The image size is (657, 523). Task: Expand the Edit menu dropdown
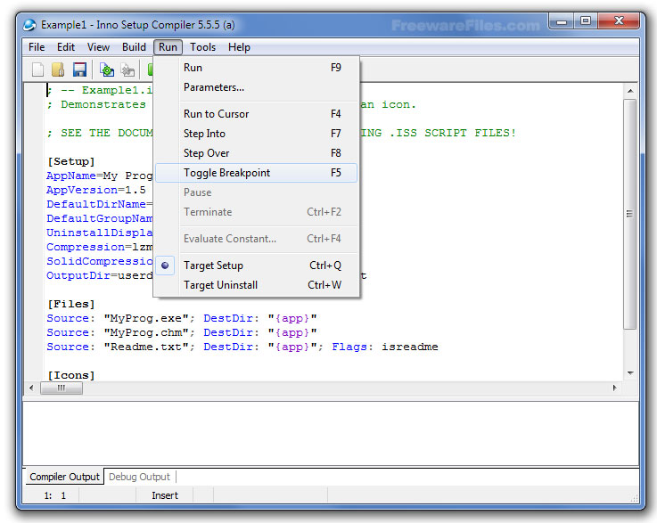tap(66, 47)
